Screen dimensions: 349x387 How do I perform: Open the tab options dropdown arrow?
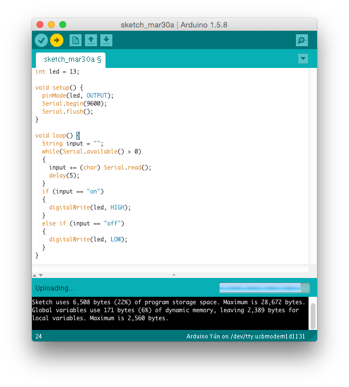pyautogui.click(x=303, y=59)
